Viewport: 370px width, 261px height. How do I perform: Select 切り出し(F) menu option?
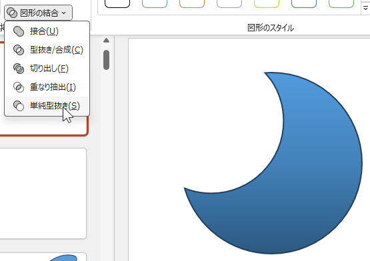click(47, 69)
